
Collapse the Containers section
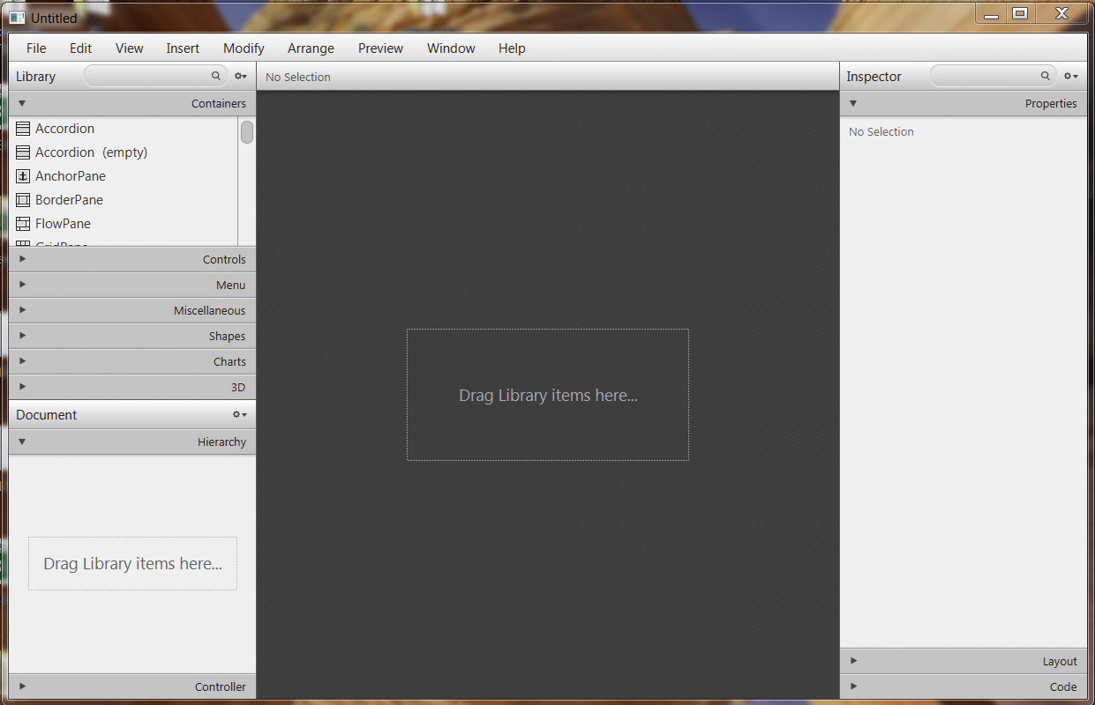(x=21, y=103)
